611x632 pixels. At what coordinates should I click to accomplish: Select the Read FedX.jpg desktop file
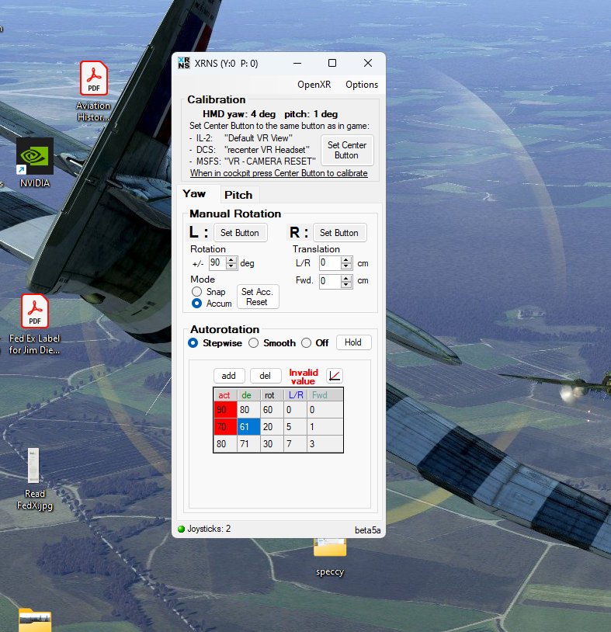[x=34, y=479]
